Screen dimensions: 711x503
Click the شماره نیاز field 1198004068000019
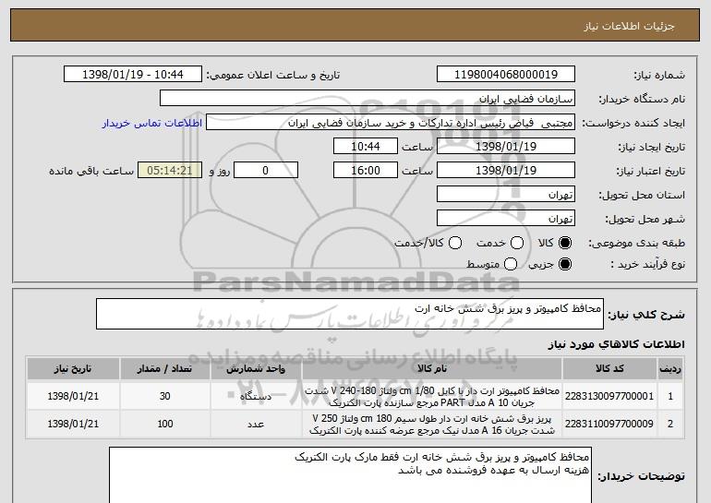(x=506, y=75)
